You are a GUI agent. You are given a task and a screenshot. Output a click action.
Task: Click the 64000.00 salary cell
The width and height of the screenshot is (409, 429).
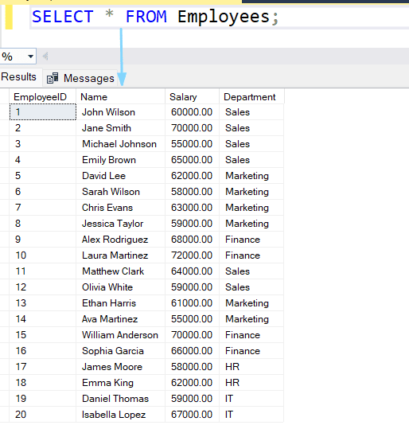pos(193,271)
